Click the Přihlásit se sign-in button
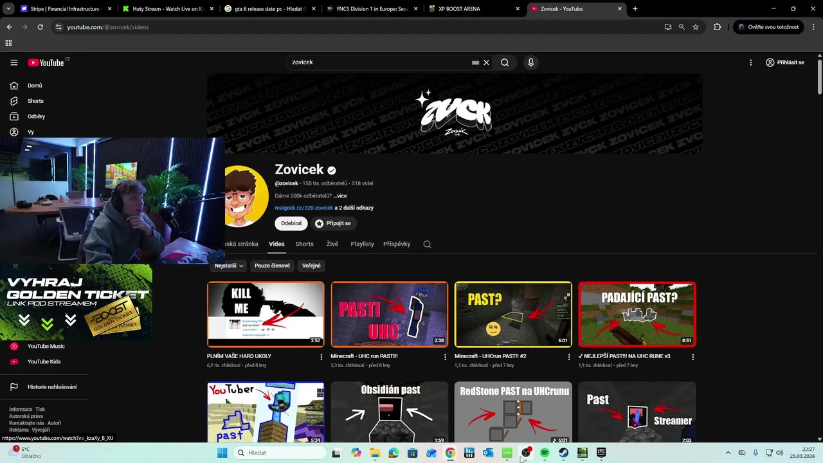The image size is (823, 463). point(785,62)
